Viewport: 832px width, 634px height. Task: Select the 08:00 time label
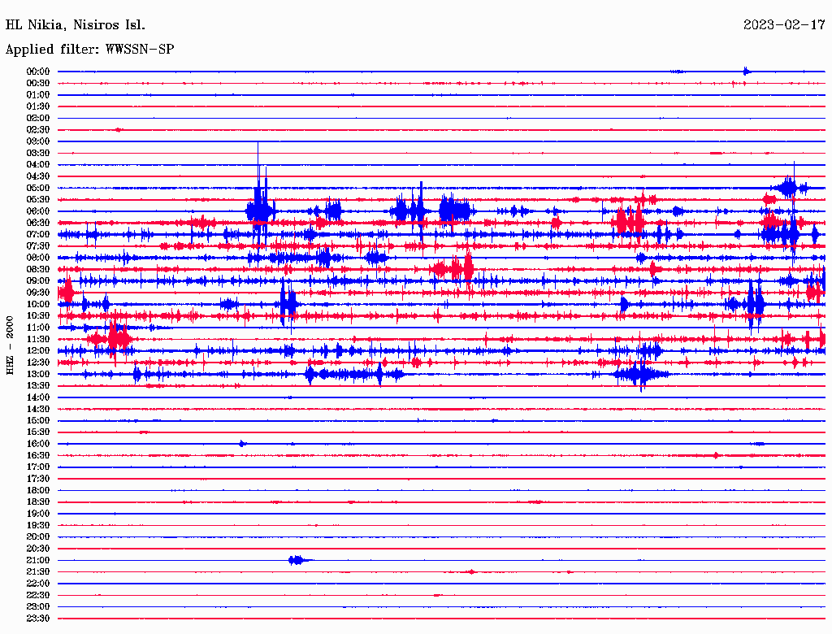coord(38,258)
